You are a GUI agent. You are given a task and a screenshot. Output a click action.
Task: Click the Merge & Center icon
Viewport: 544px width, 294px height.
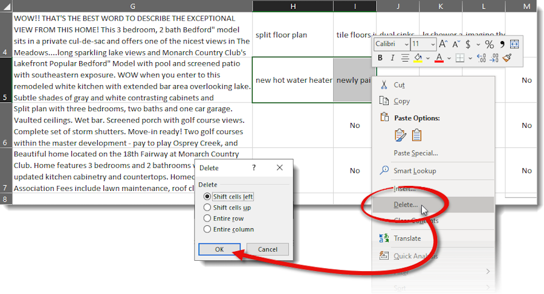(514, 44)
